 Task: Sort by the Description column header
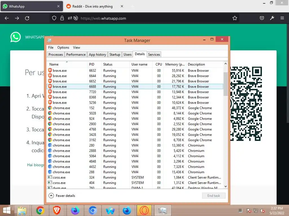[x=205, y=64]
